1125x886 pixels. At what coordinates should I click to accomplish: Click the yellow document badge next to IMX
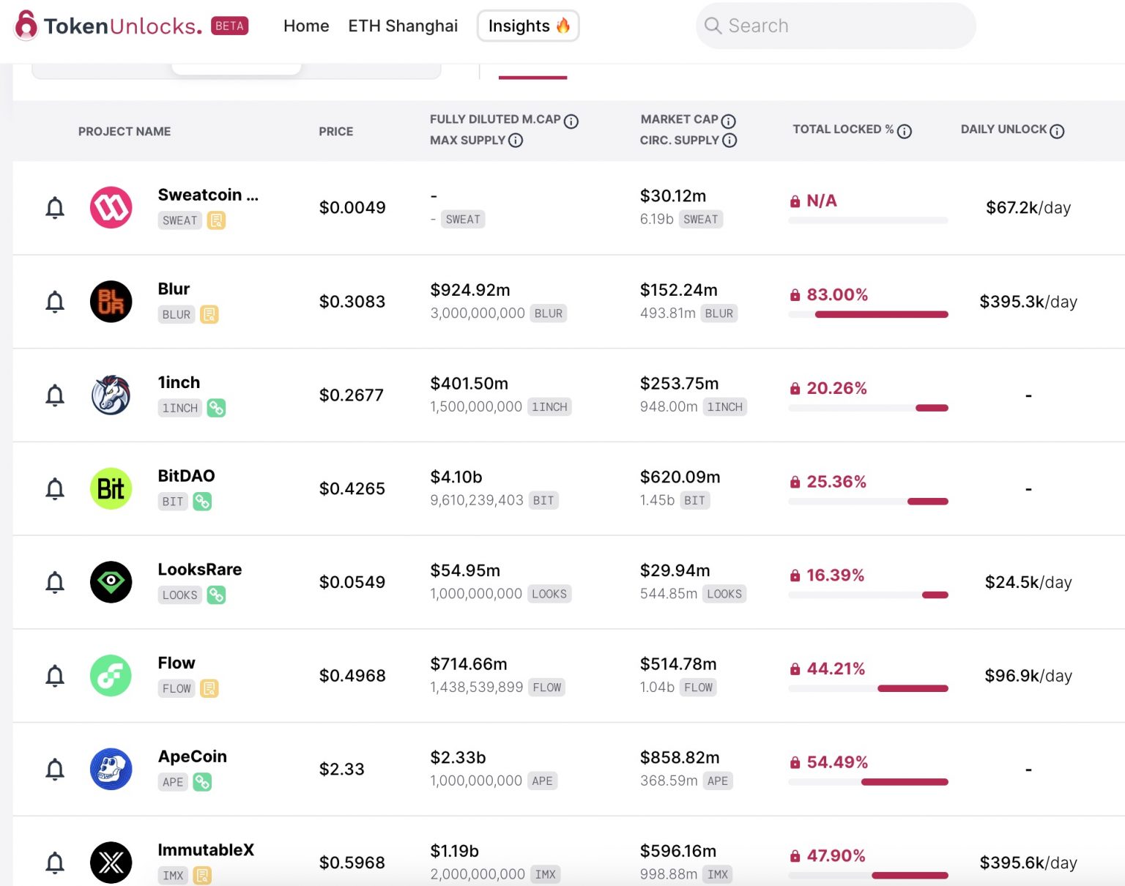pyautogui.click(x=202, y=875)
